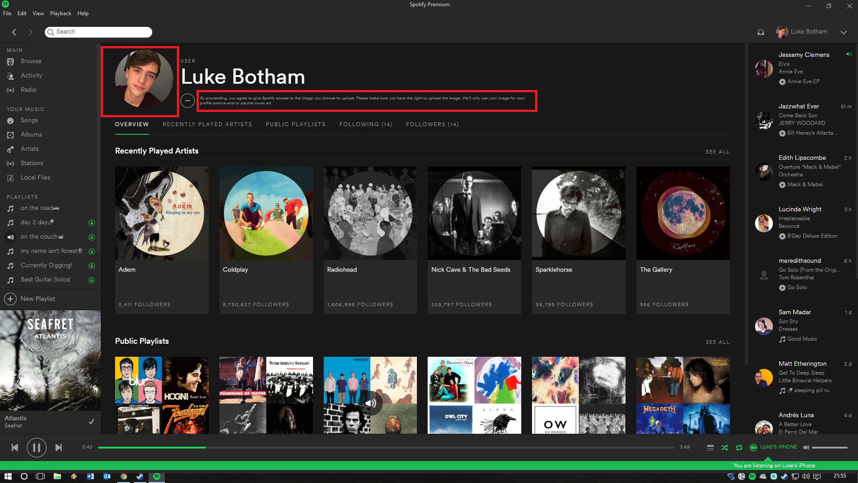Open the Edit menu
This screenshot has height=483, width=858.
22,13
